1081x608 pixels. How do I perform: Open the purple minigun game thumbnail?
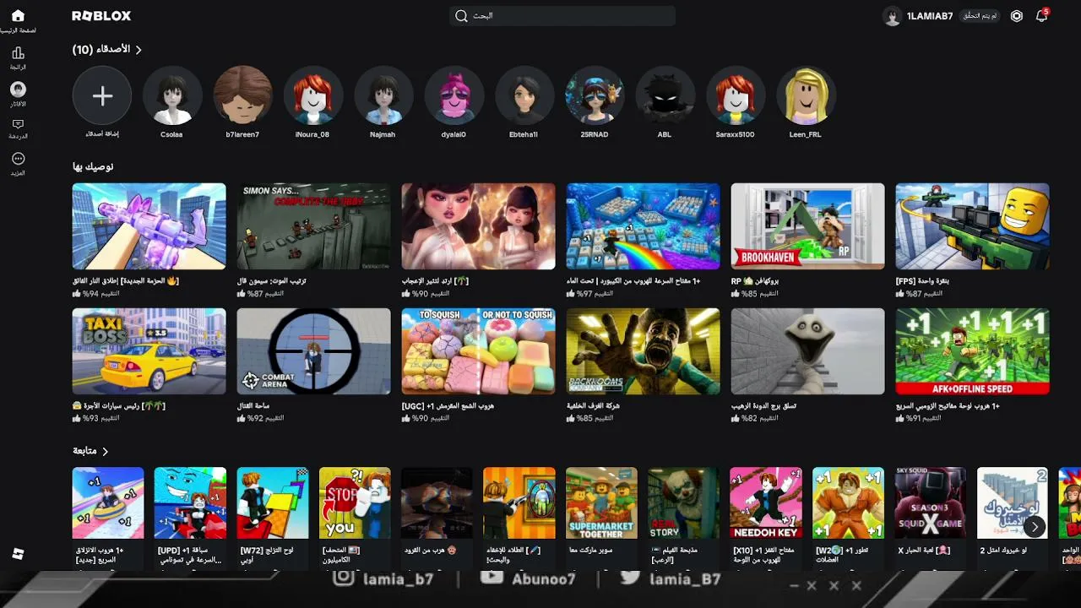[149, 226]
